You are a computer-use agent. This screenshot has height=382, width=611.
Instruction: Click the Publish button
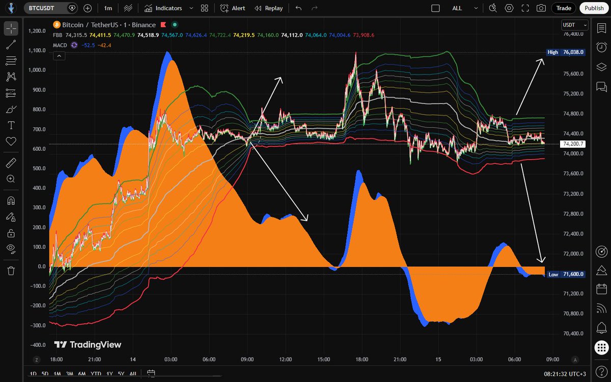(594, 8)
